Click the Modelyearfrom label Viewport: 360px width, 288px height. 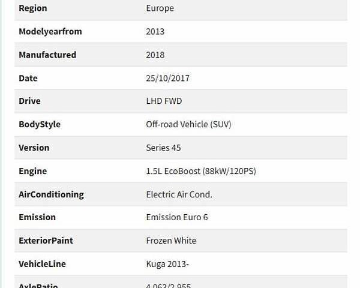click(50, 31)
